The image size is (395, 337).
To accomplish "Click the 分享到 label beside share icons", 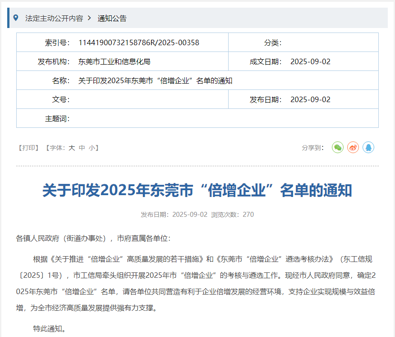I will tap(313, 148).
